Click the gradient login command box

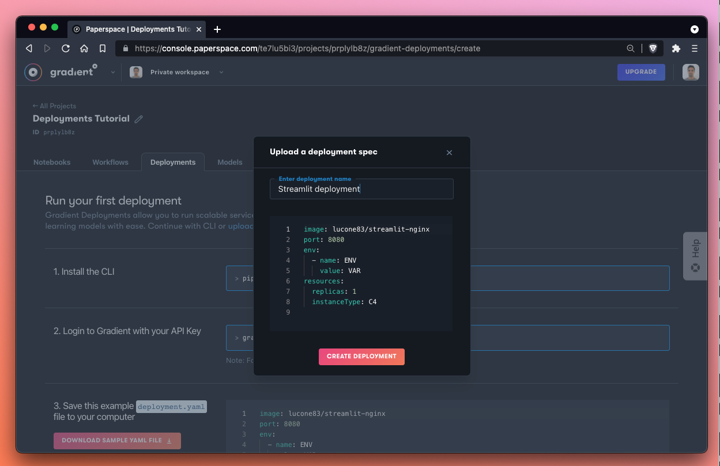click(447, 338)
